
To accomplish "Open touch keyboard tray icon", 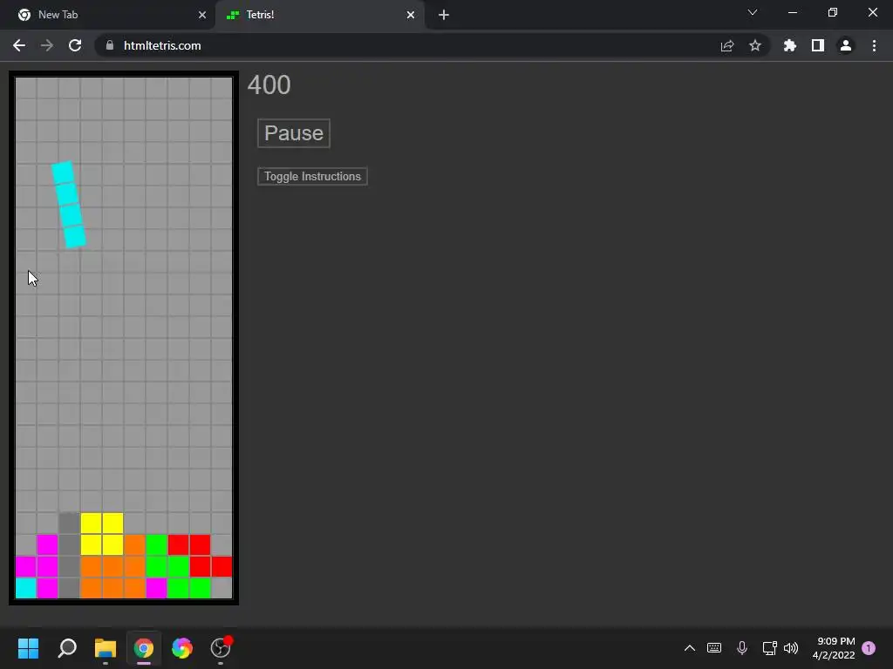I will pyautogui.click(x=714, y=648).
